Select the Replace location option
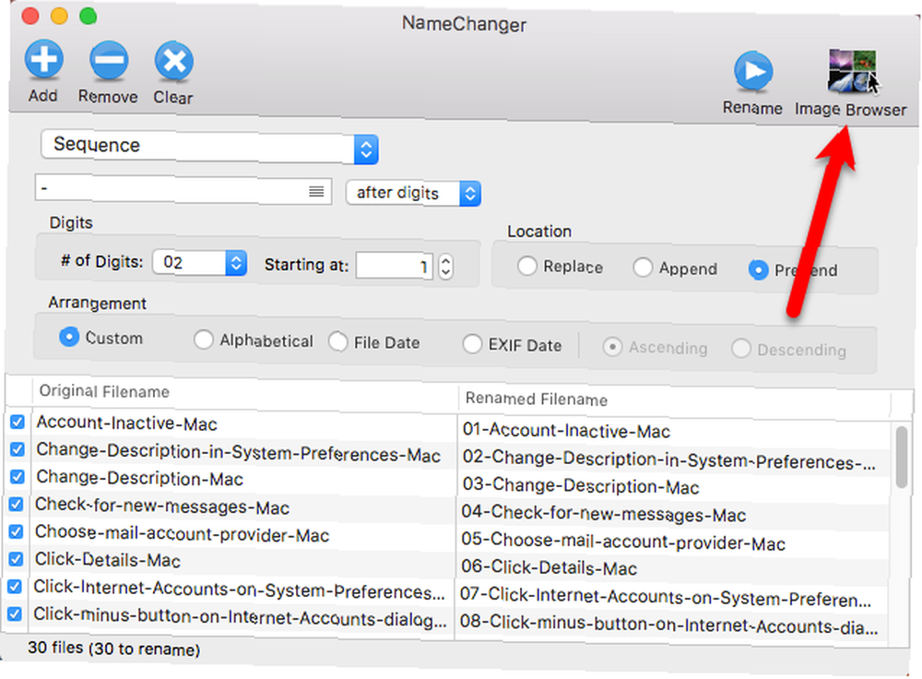The height and width of the screenshot is (679, 922). 526,266
